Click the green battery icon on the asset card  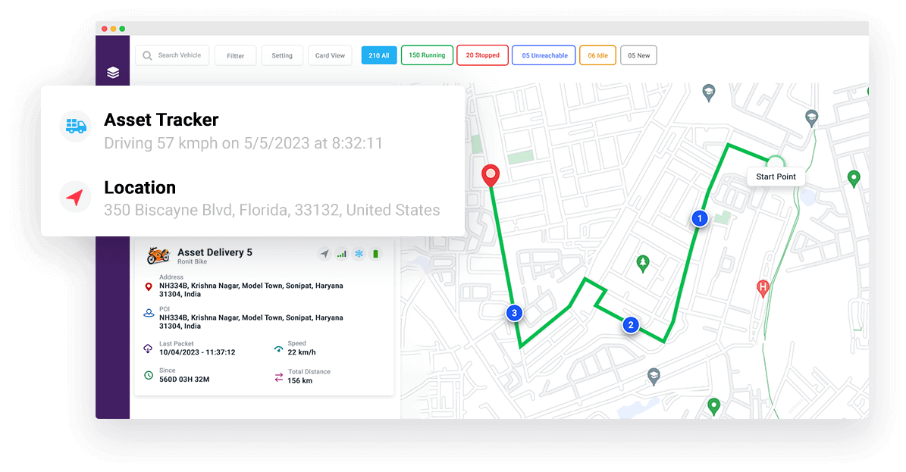coord(375,254)
